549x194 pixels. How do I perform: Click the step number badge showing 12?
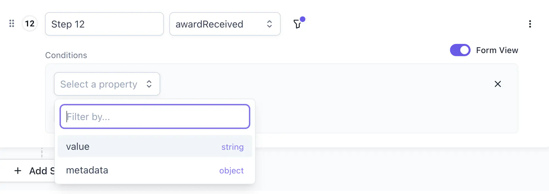coord(29,24)
